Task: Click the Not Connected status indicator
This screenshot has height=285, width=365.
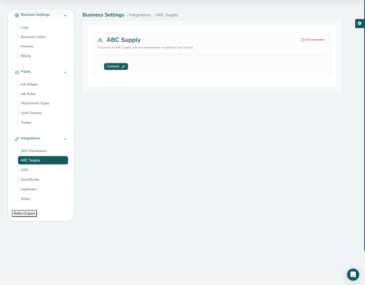Action: [313, 40]
